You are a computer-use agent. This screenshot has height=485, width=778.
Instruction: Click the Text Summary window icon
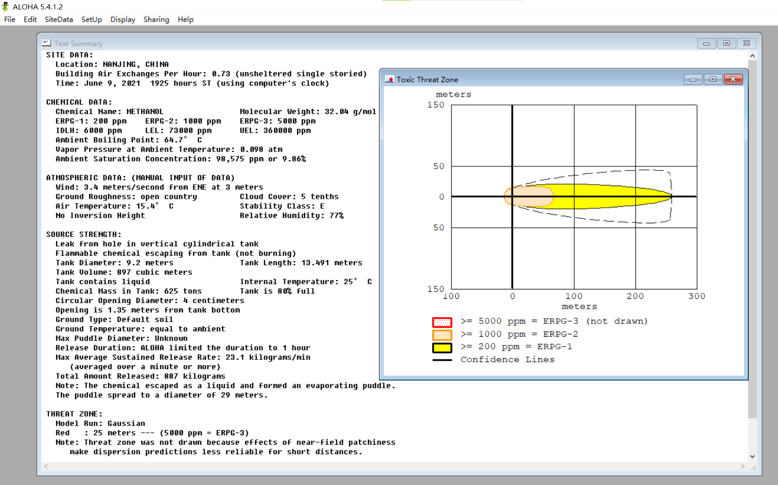coord(47,43)
